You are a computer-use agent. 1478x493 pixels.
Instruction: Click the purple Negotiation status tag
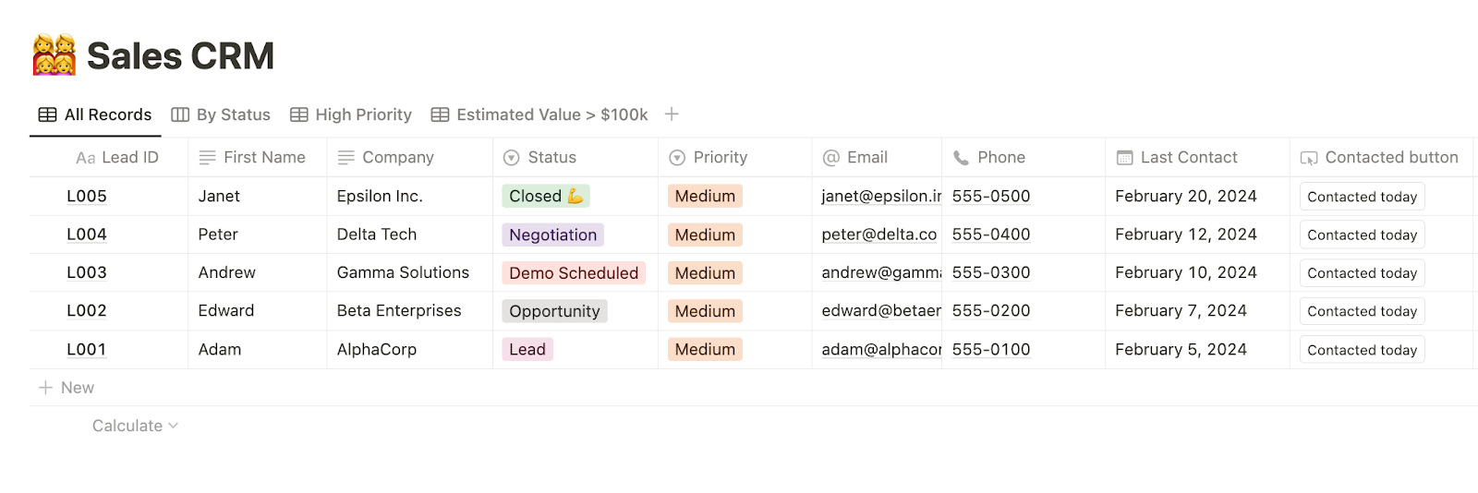552,234
